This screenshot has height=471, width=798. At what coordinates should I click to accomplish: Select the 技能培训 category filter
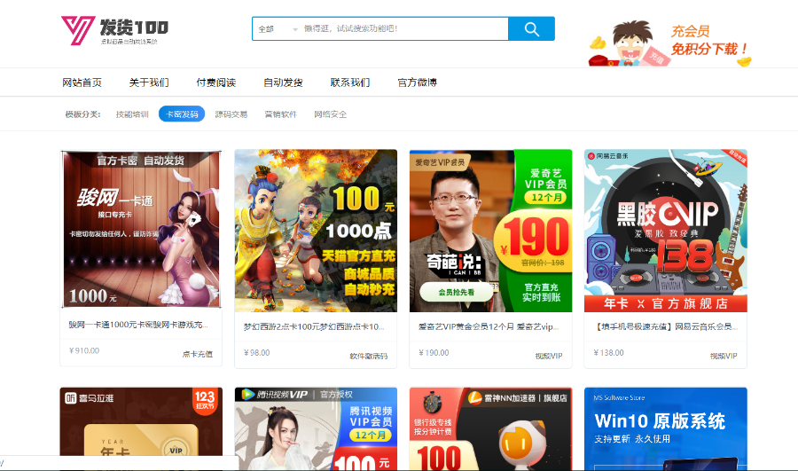click(132, 114)
